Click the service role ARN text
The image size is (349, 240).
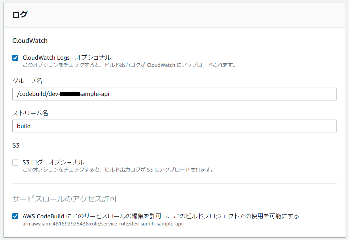[x=103, y=224]
